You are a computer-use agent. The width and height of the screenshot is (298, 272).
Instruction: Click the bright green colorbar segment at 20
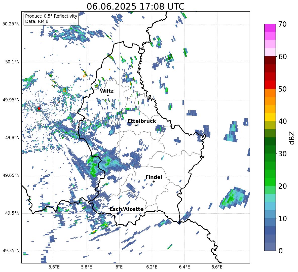pos(270,182)
